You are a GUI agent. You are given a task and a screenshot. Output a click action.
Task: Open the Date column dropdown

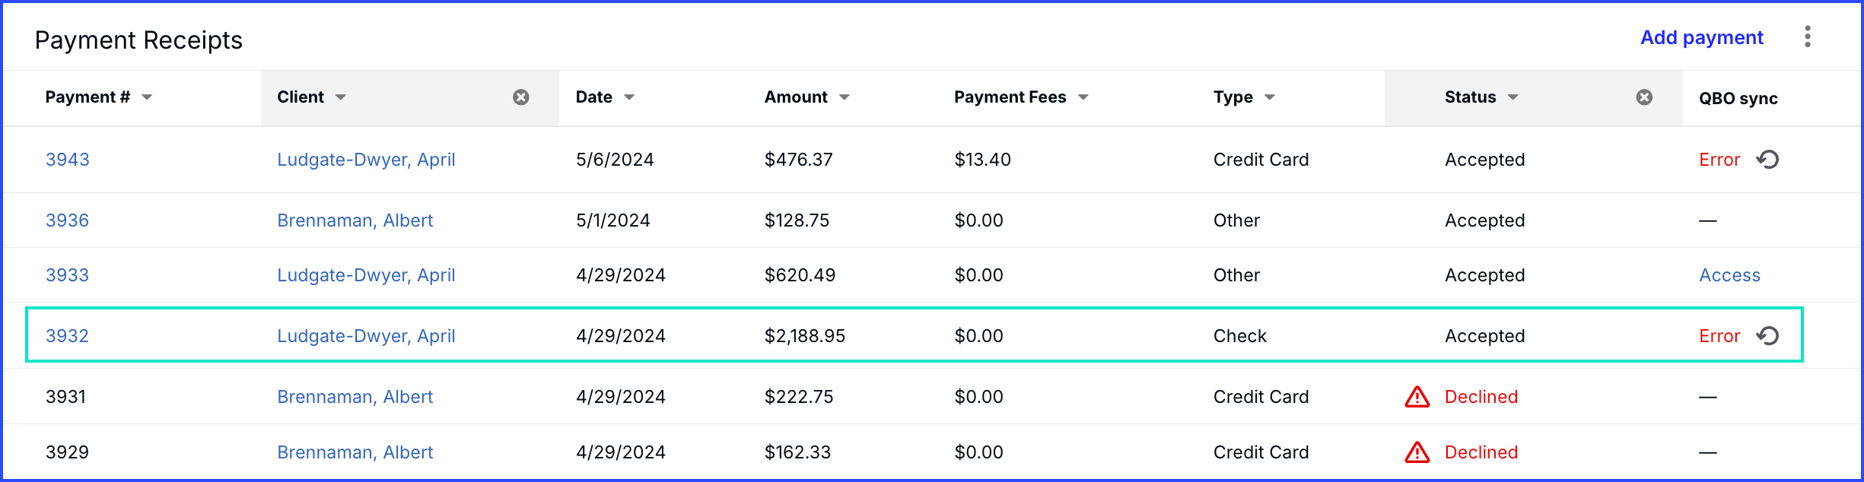pos(629,97)
